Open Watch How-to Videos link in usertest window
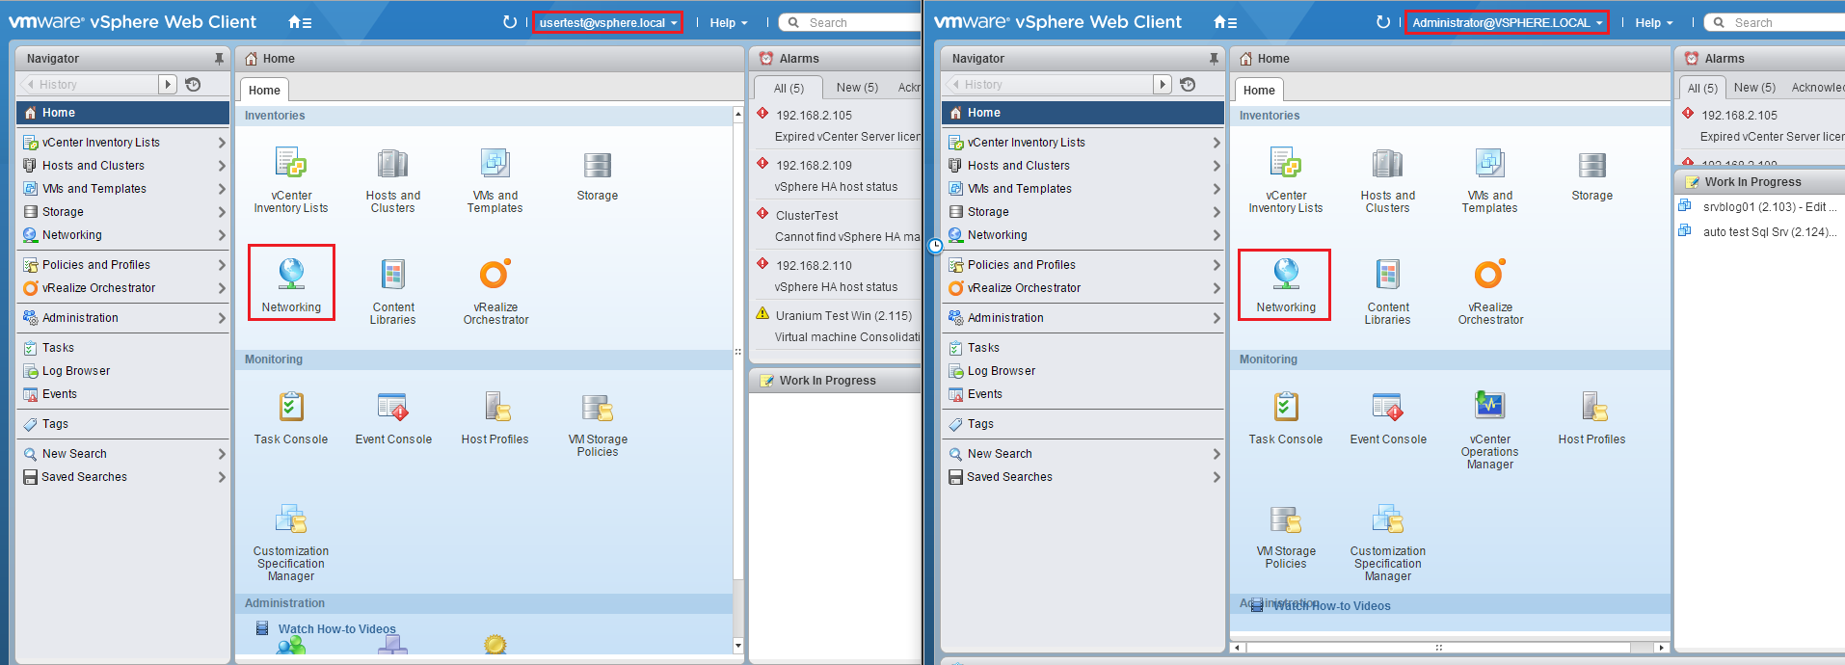Image resolution: width=1845 pixels, height=665 pixels. tap(336, 629)
